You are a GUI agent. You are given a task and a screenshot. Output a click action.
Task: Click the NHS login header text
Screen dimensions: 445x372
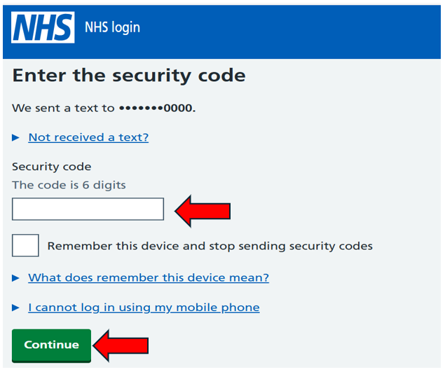click(x=112, y=27)
